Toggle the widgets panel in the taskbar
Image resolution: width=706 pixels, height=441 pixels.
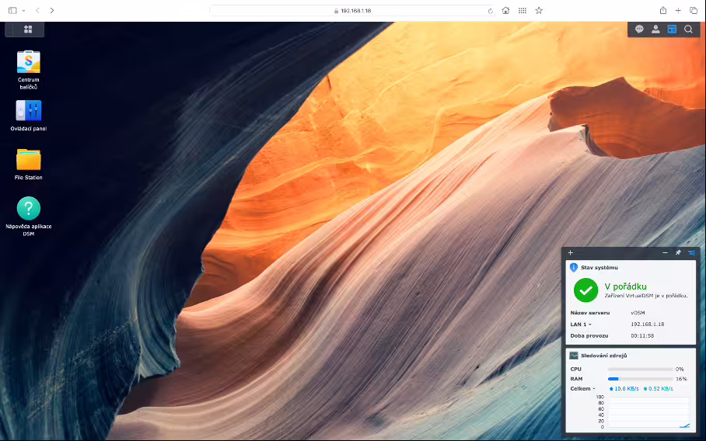point(672,30)
